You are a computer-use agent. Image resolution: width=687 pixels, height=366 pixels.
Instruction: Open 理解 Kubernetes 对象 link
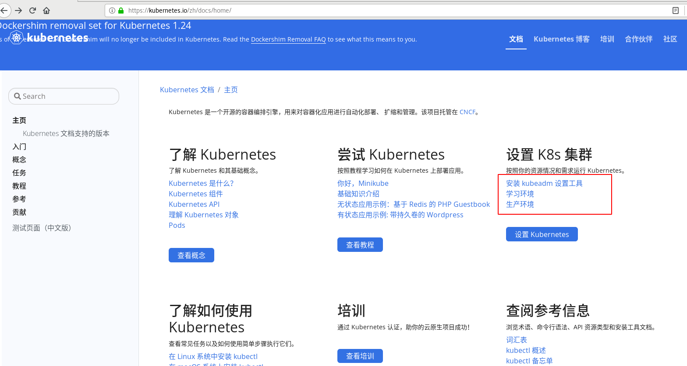[204, 215]
